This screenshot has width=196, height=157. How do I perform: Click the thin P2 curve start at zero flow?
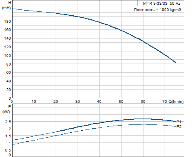(x=13, y=144)
